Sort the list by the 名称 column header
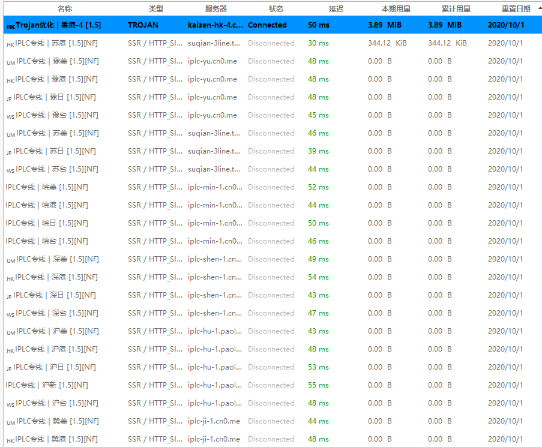 [65, 8]
